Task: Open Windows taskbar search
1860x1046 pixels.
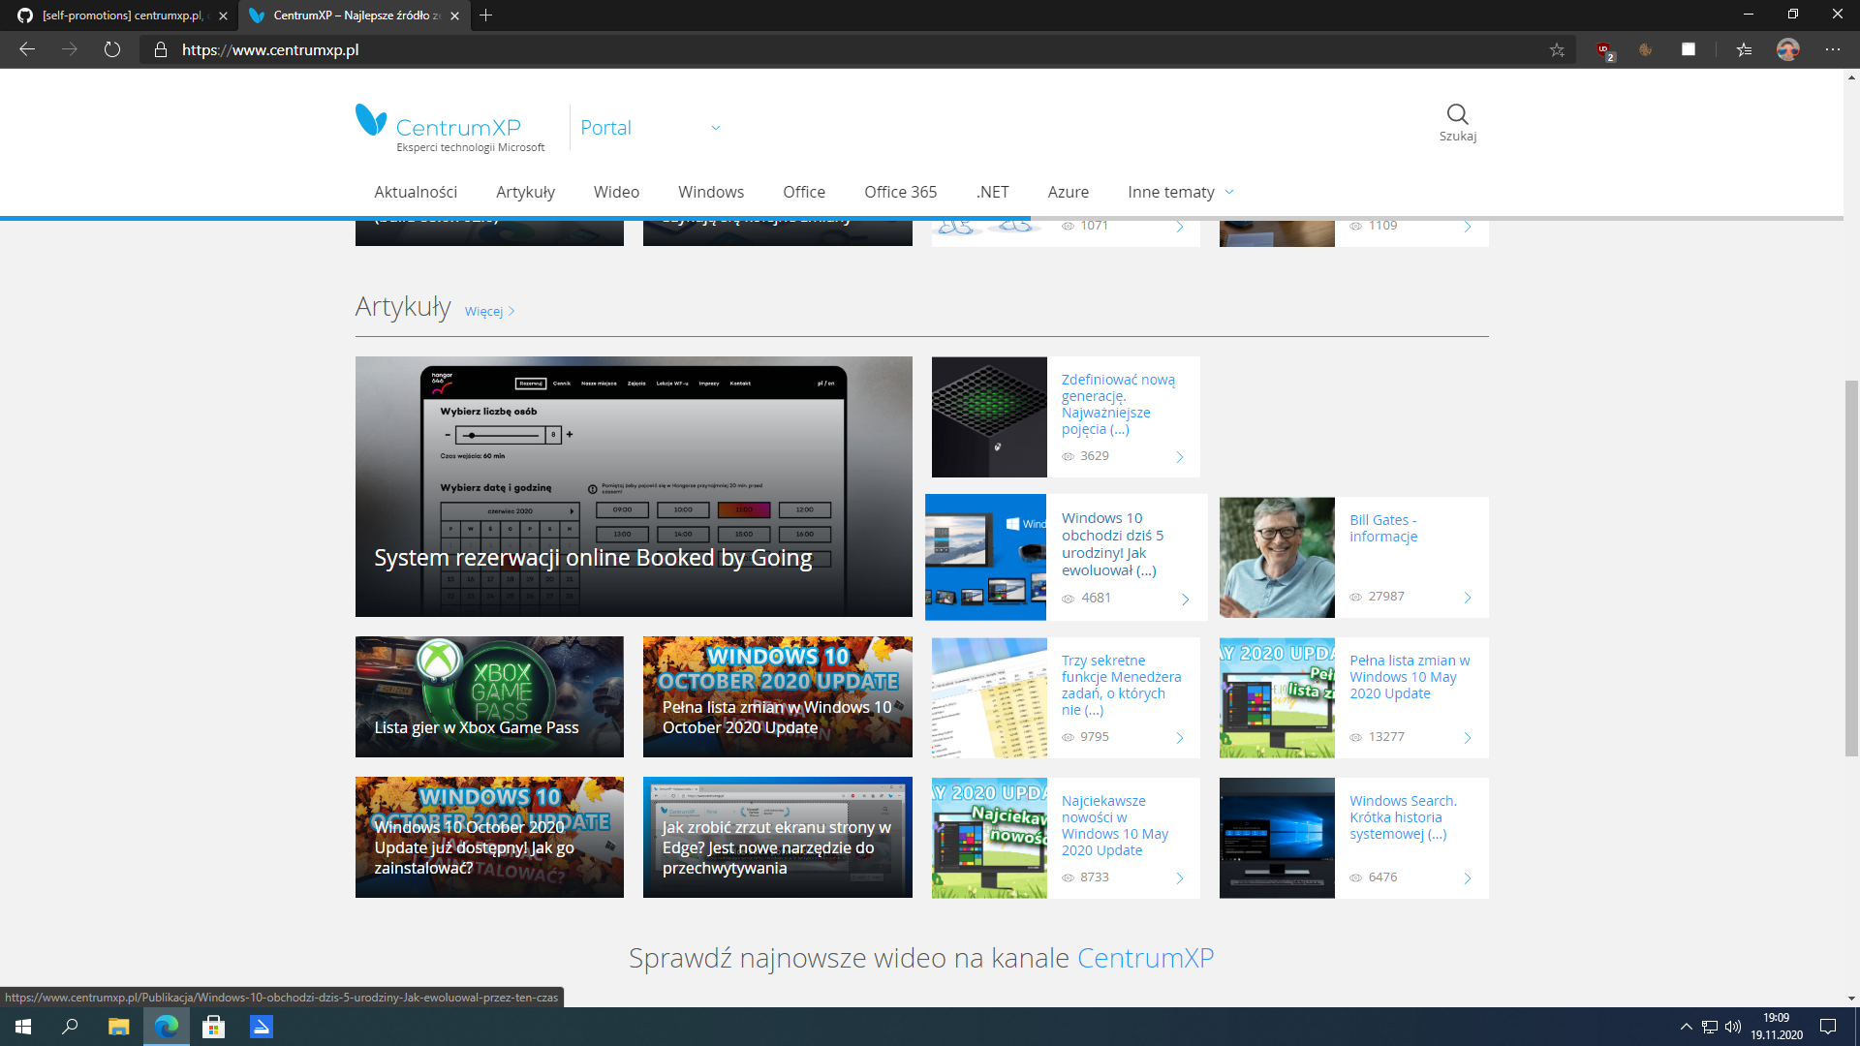Action: pyautogui.click(x=70, y=1027)
